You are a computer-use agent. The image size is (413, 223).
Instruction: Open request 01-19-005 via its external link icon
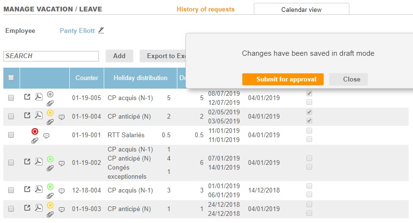point(27,97)
